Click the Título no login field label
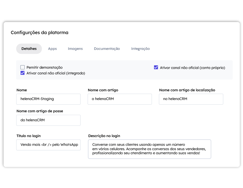The height and width of the screenshot is (188, 243). pyautogui.click(x=28, y=136)
